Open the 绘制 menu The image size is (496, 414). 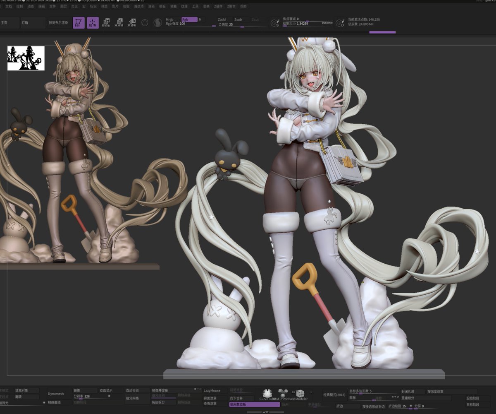(x=19, y=7)
